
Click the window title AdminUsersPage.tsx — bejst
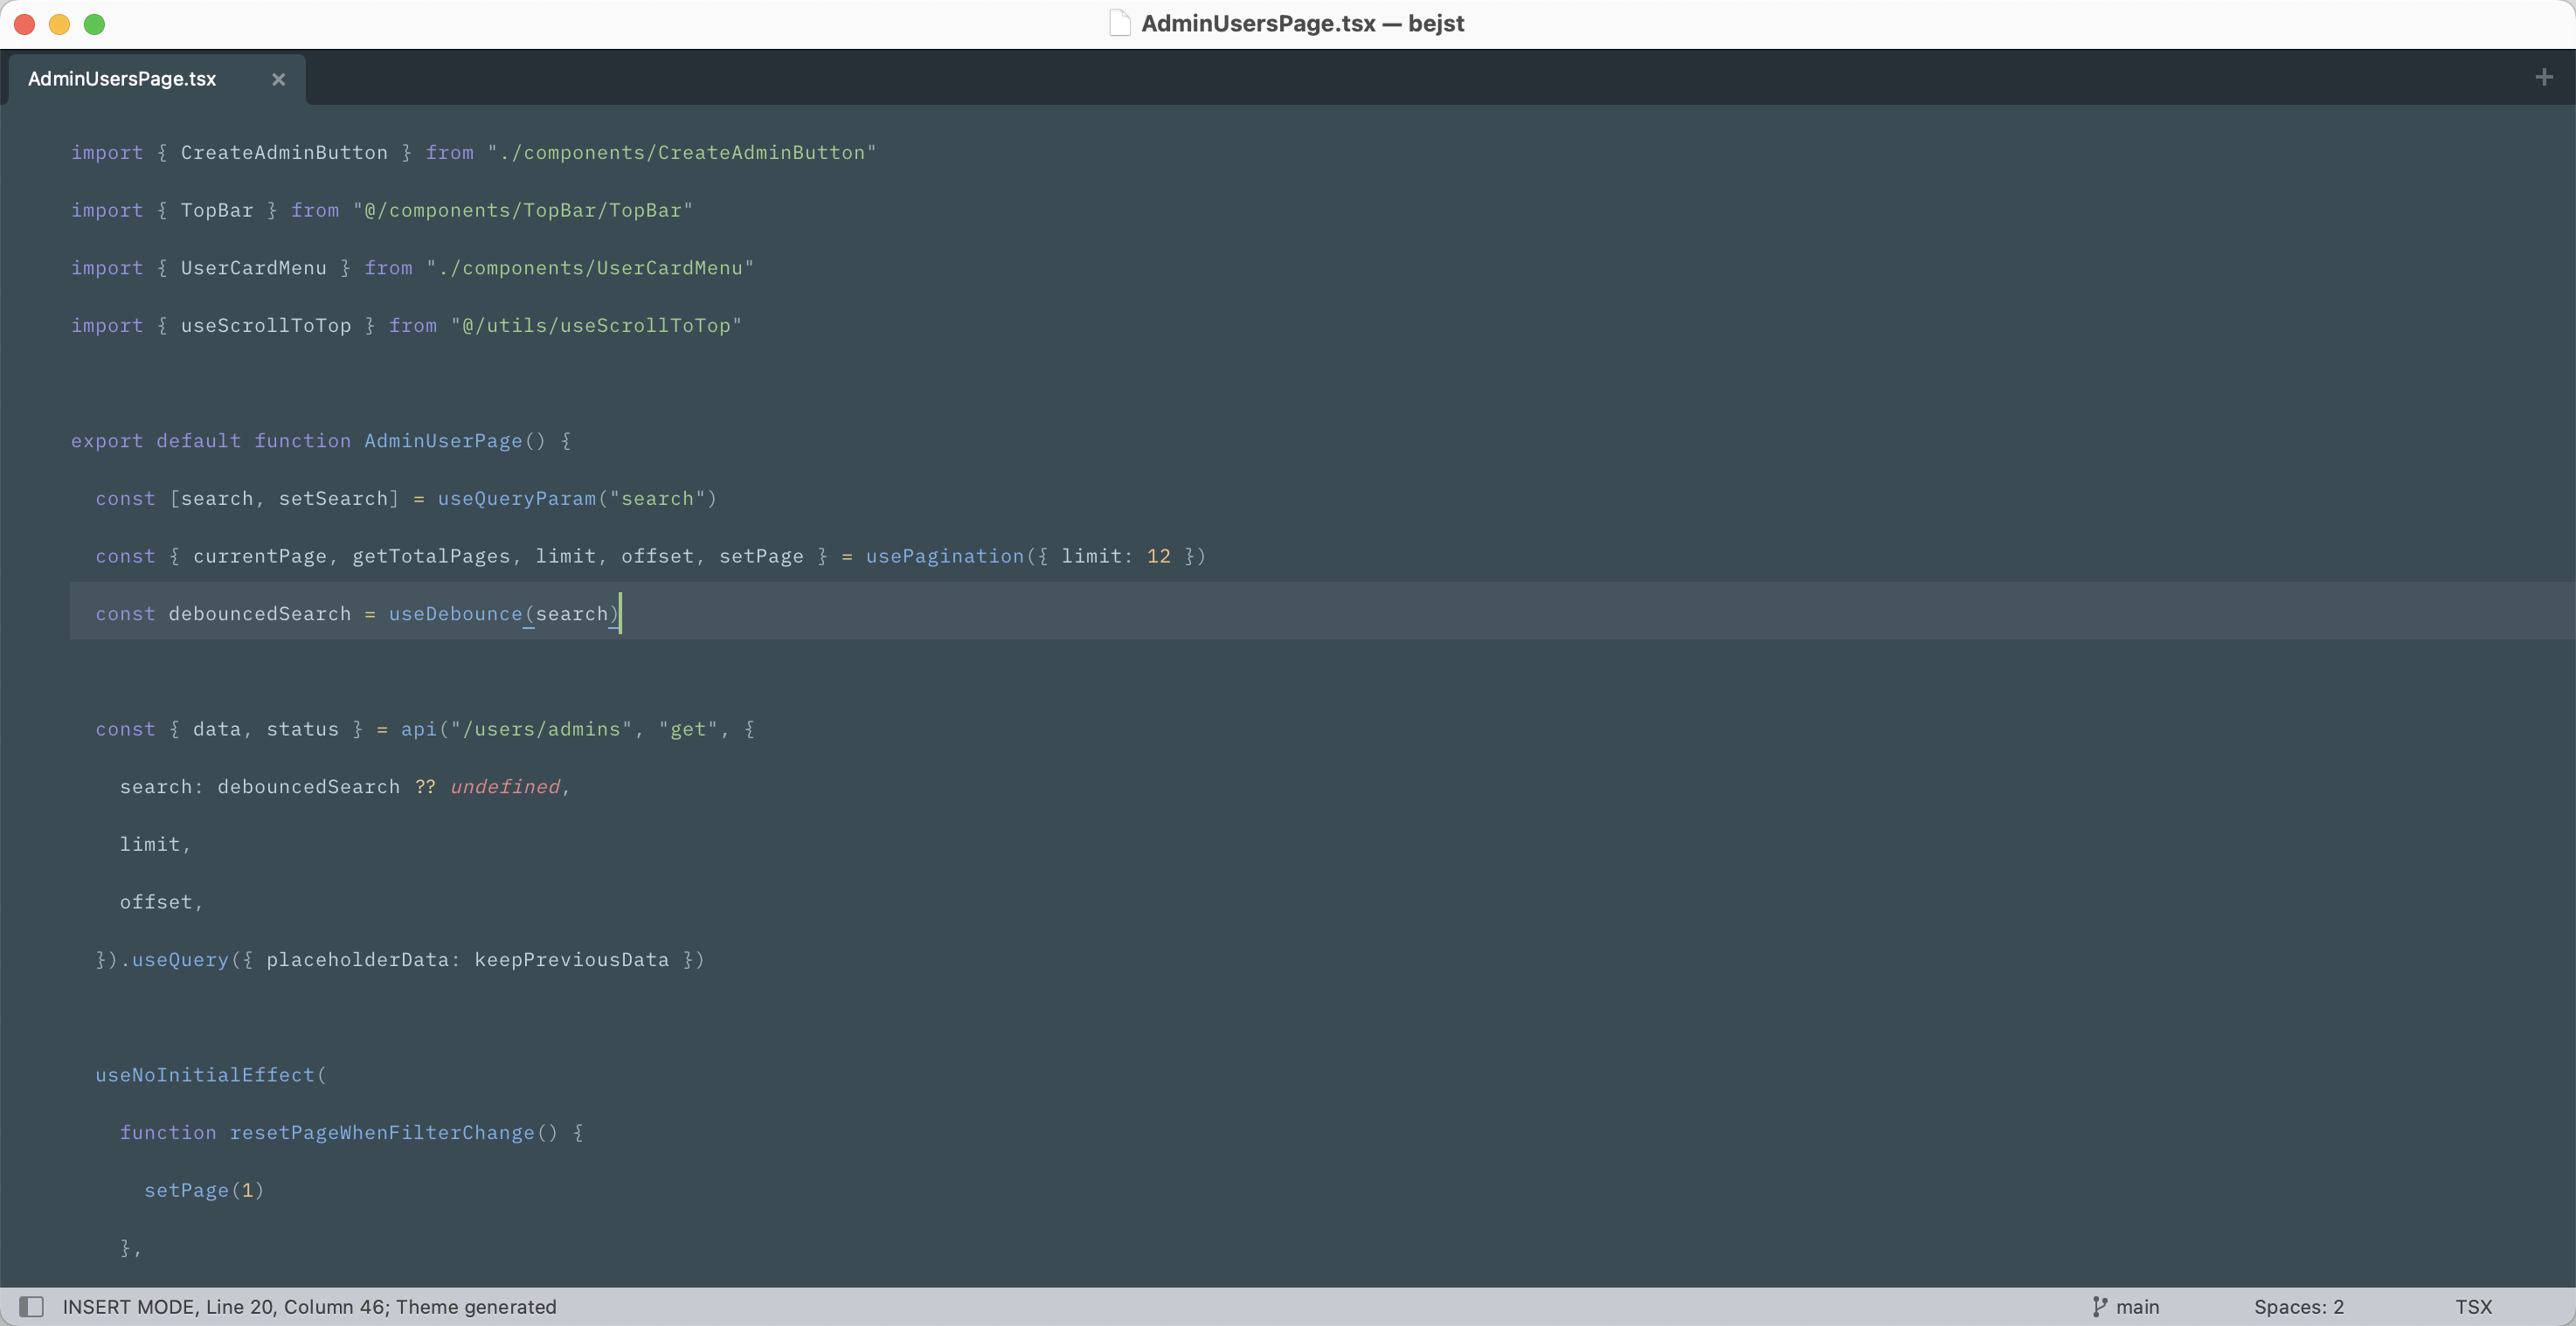click(1302, 23)
